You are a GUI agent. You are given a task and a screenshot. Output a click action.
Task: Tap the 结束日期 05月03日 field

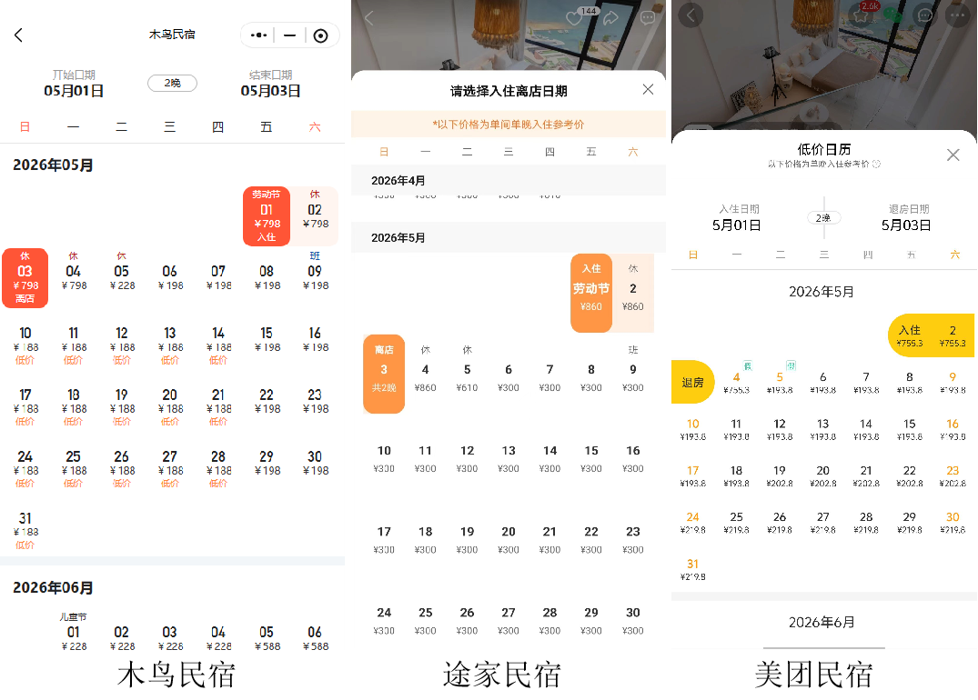coord(270,84)
